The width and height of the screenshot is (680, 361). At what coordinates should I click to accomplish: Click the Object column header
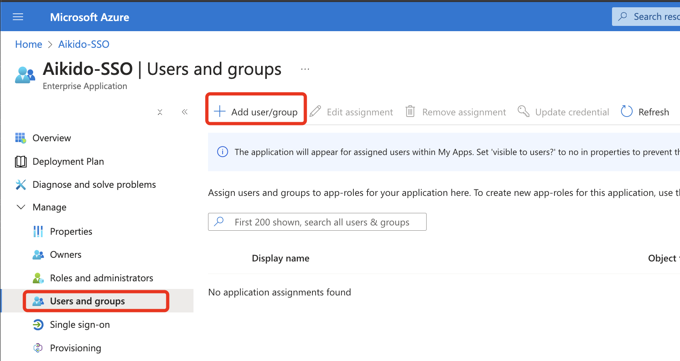tap(664, 258)
